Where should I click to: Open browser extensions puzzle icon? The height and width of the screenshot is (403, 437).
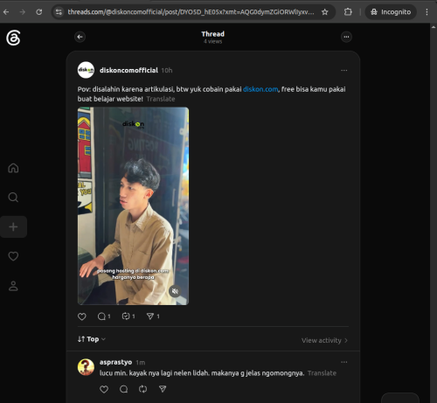click(348, 12)
